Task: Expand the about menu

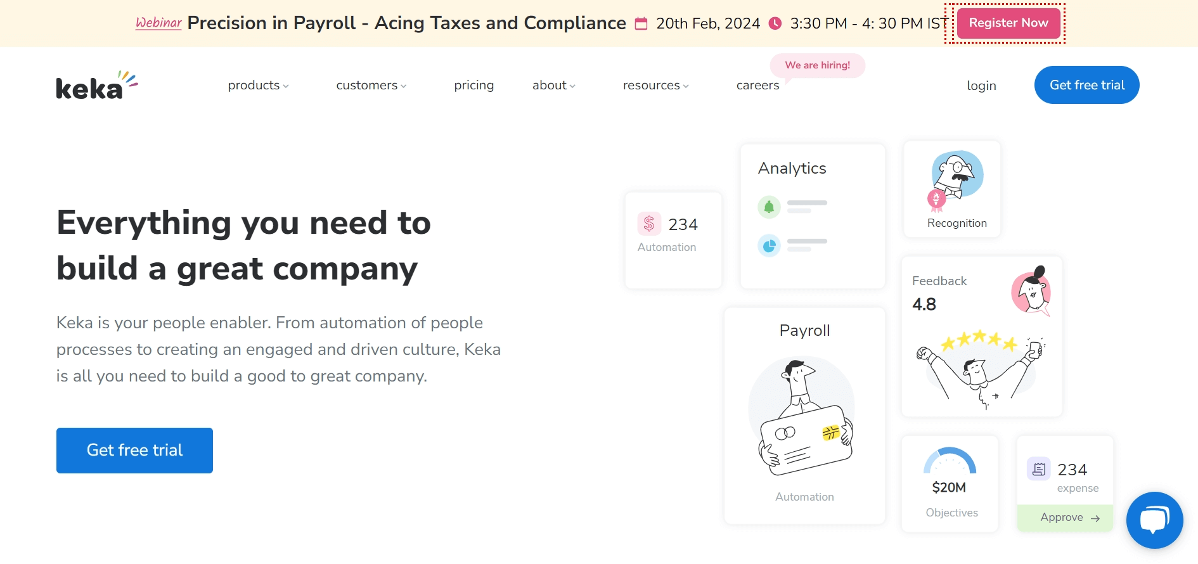Action: pyautogui.click(x=554, y=86)
